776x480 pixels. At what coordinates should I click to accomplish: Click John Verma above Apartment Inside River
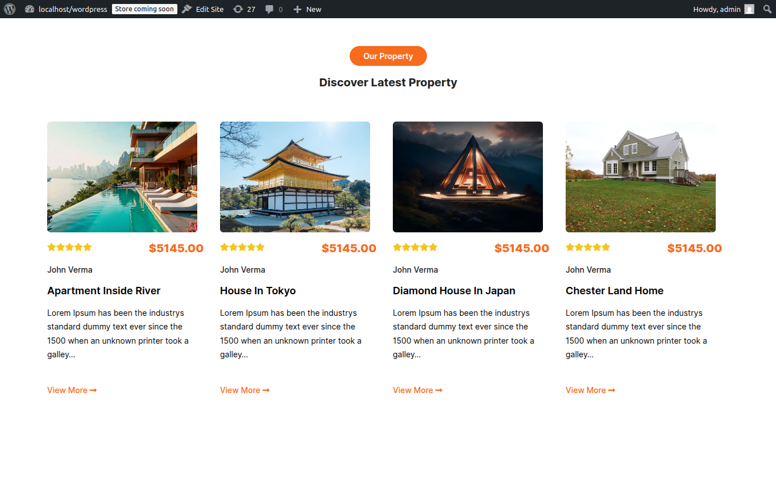click(70, 270)
